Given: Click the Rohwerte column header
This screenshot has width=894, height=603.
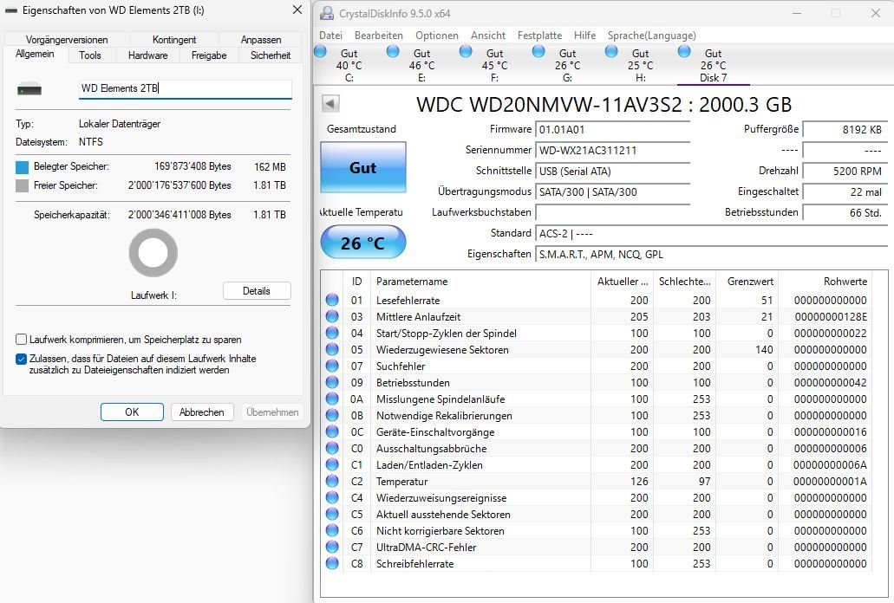Looking at the screenshot, I should [825, 282].
